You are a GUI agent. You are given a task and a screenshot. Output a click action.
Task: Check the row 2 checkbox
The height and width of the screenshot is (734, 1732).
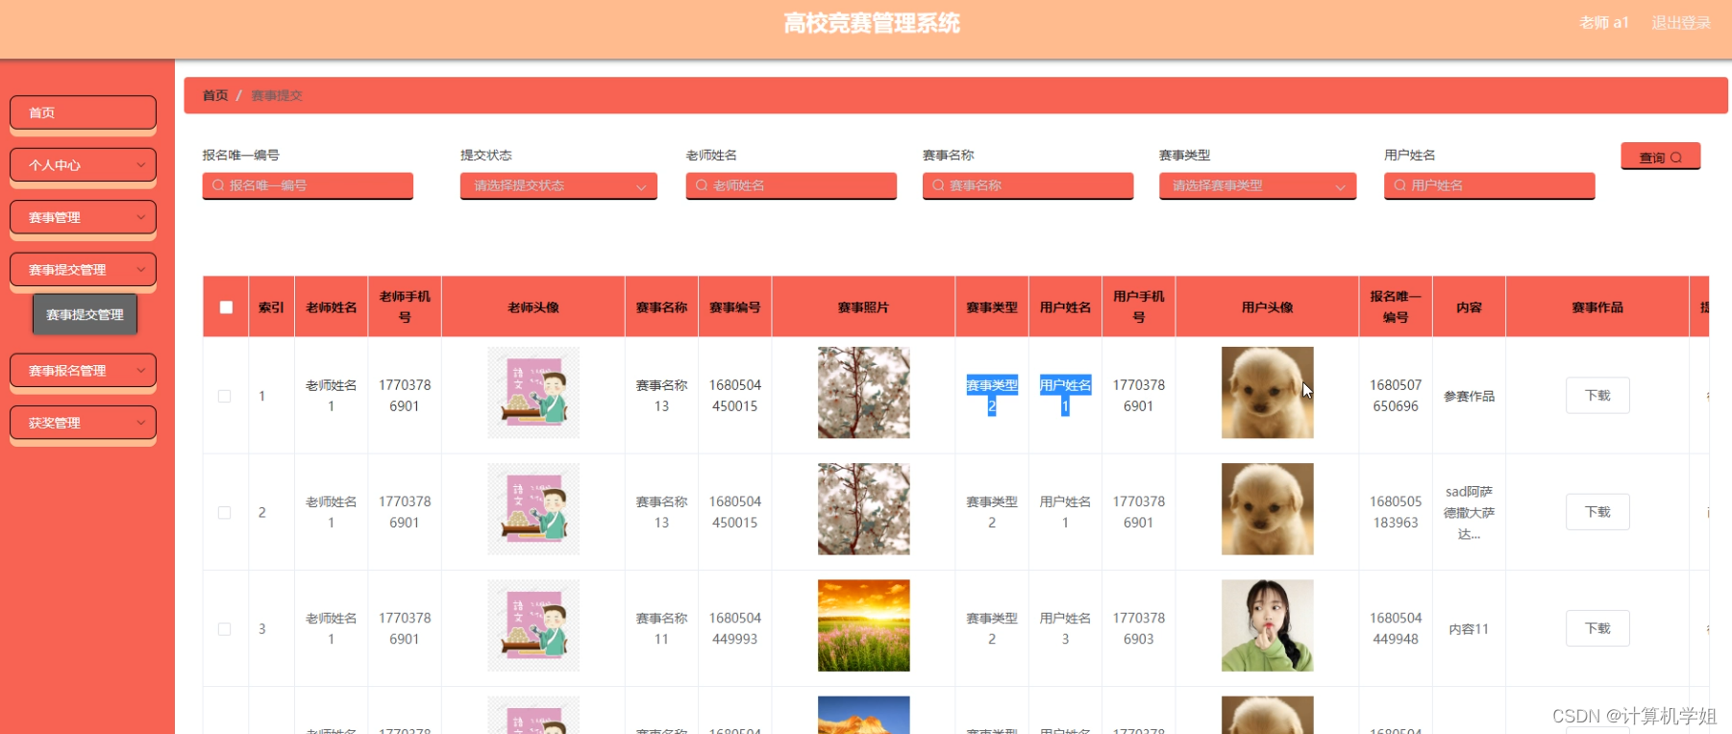(224, 513)
